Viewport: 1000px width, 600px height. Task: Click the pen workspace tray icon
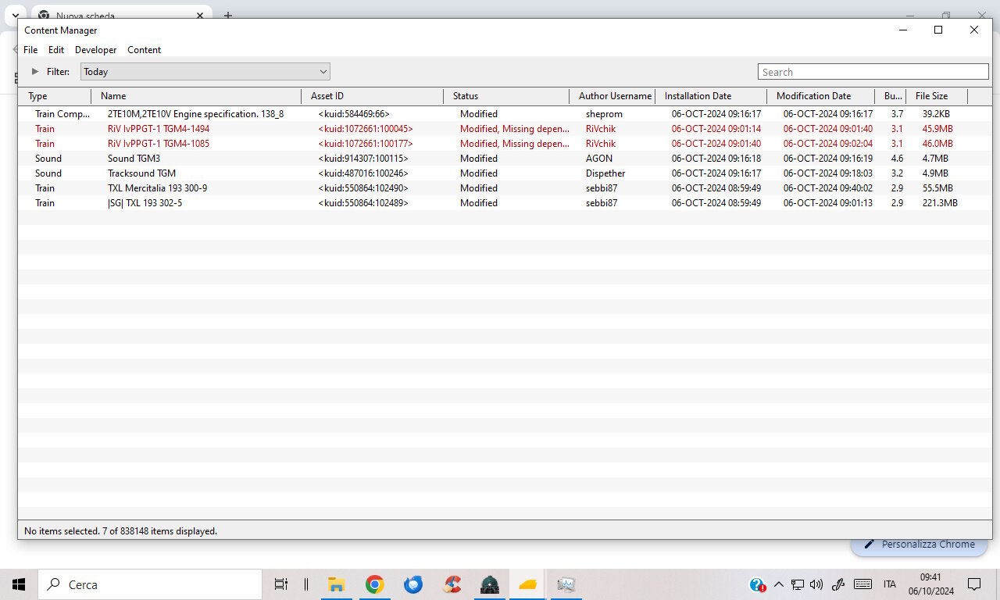838,584
